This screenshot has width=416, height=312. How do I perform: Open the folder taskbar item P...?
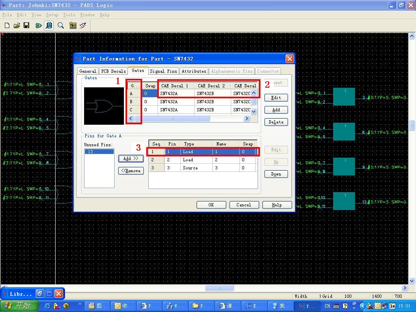201,306
